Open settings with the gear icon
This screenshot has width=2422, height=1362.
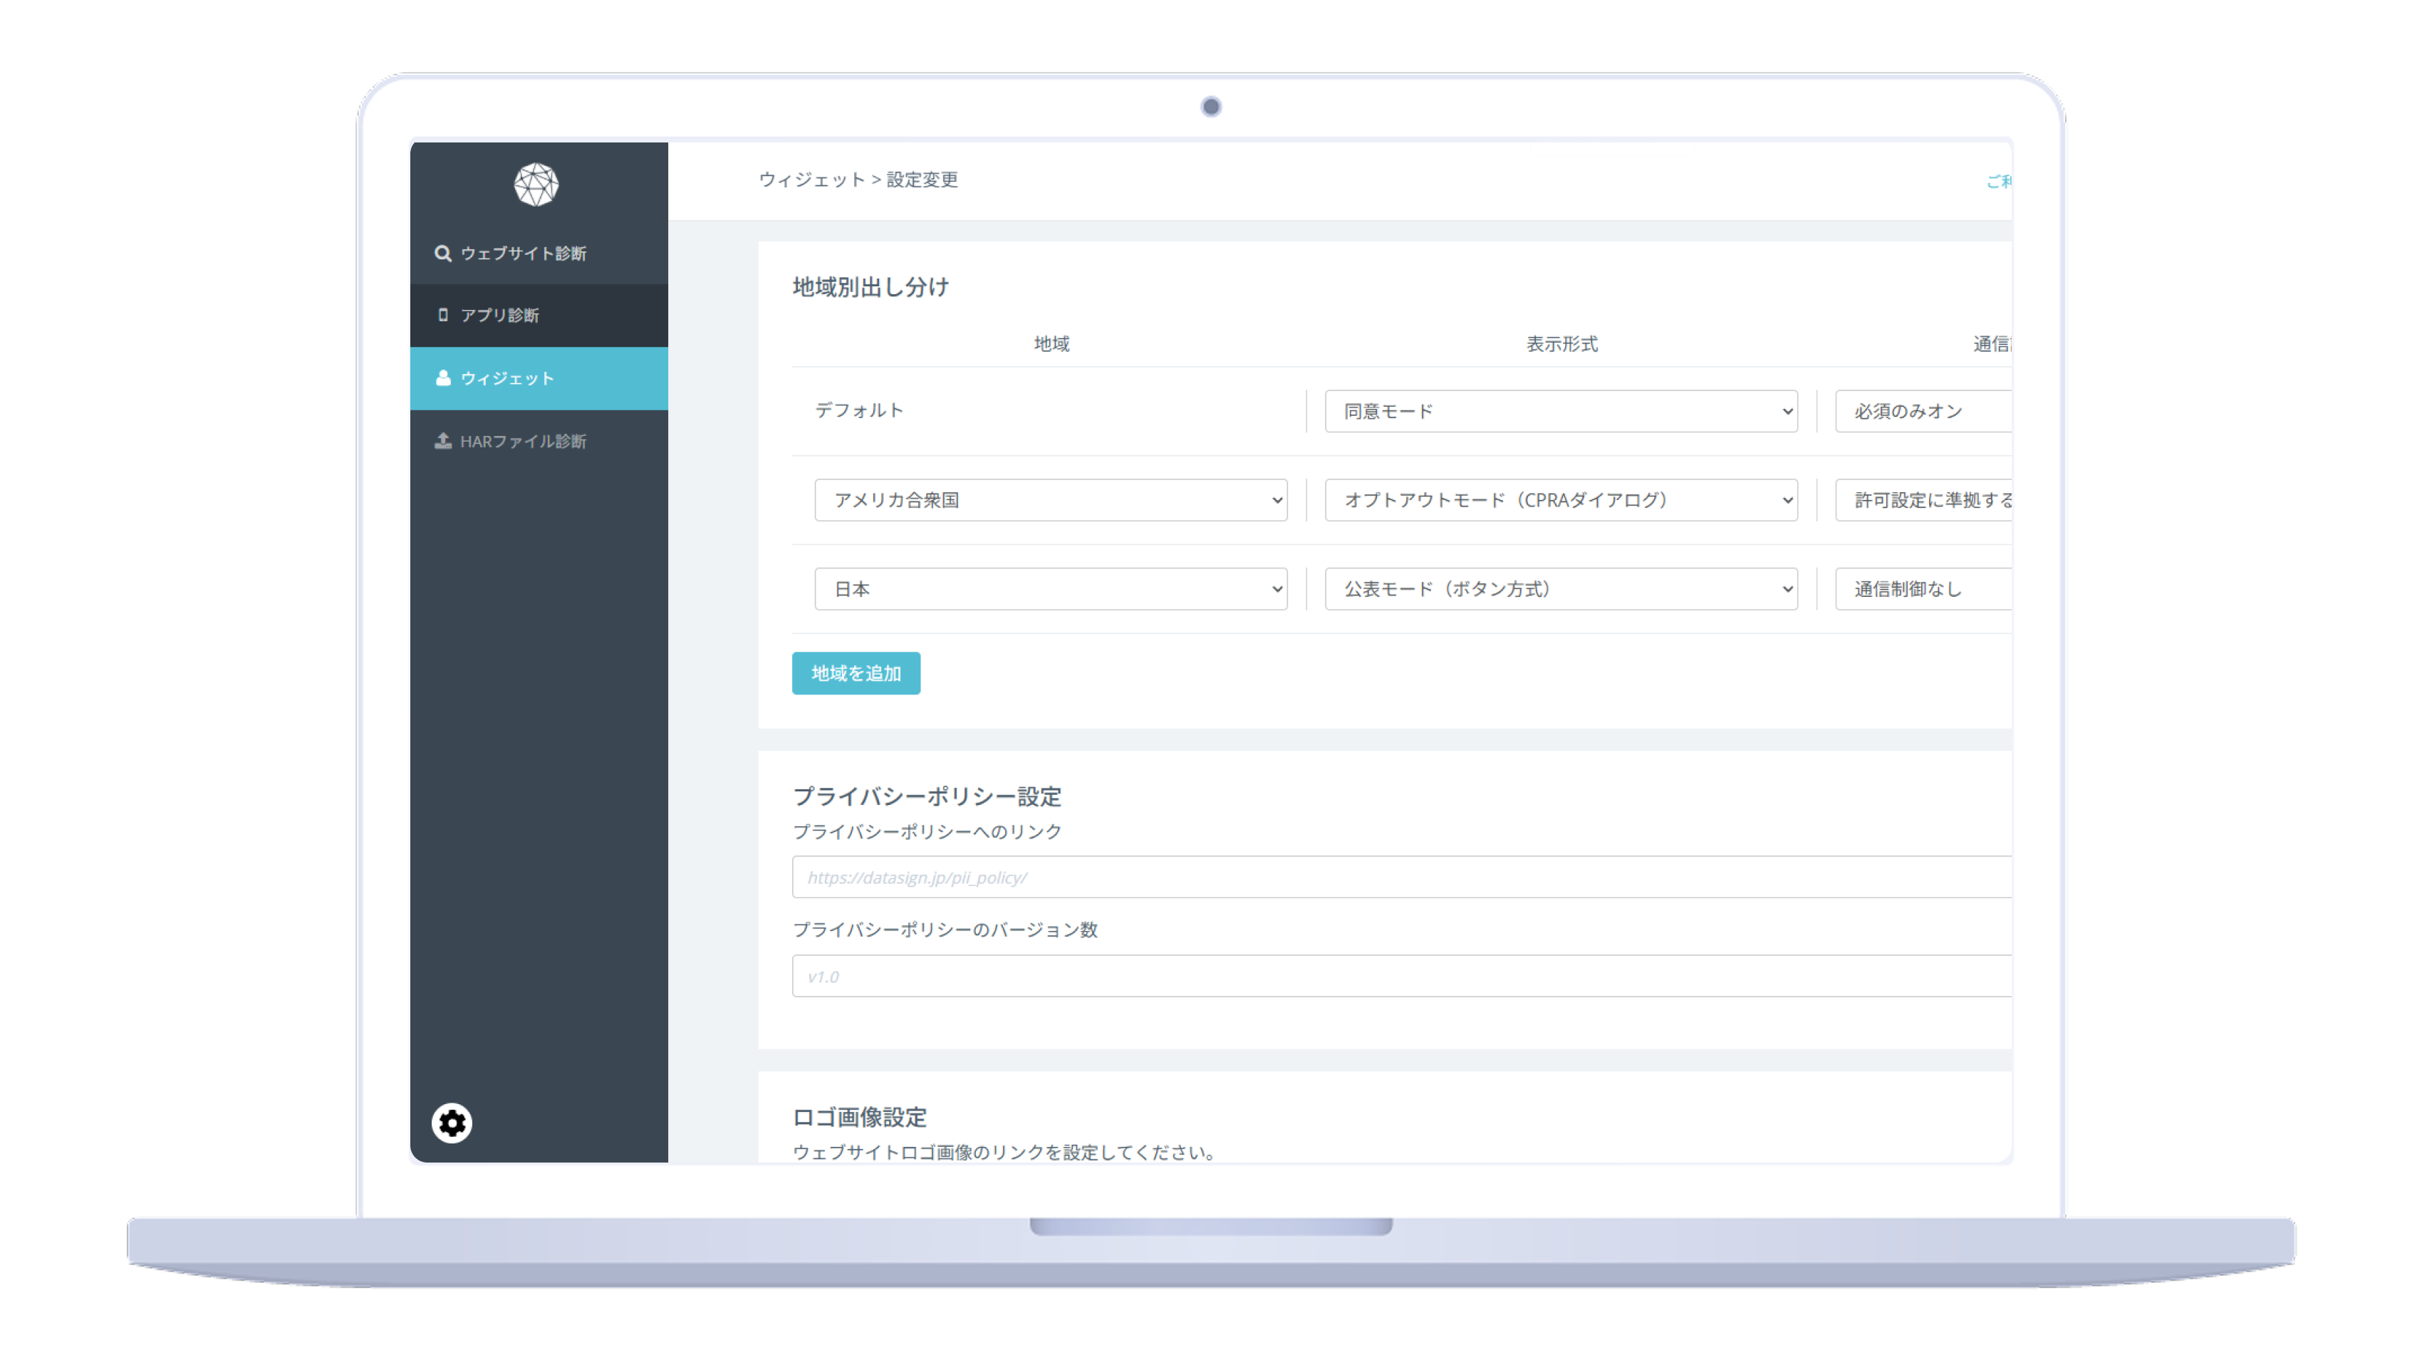click(452, 1123)
